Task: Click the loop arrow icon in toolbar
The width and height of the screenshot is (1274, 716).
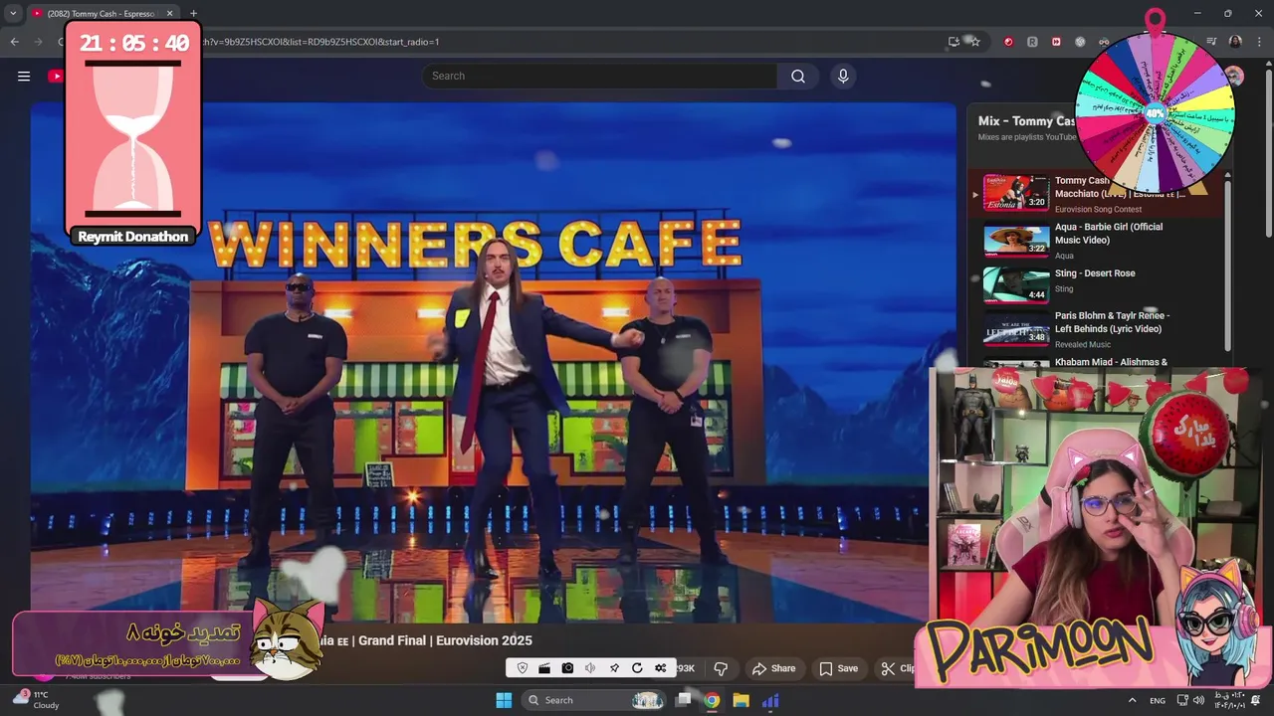Action: click(x=637, y=668)
